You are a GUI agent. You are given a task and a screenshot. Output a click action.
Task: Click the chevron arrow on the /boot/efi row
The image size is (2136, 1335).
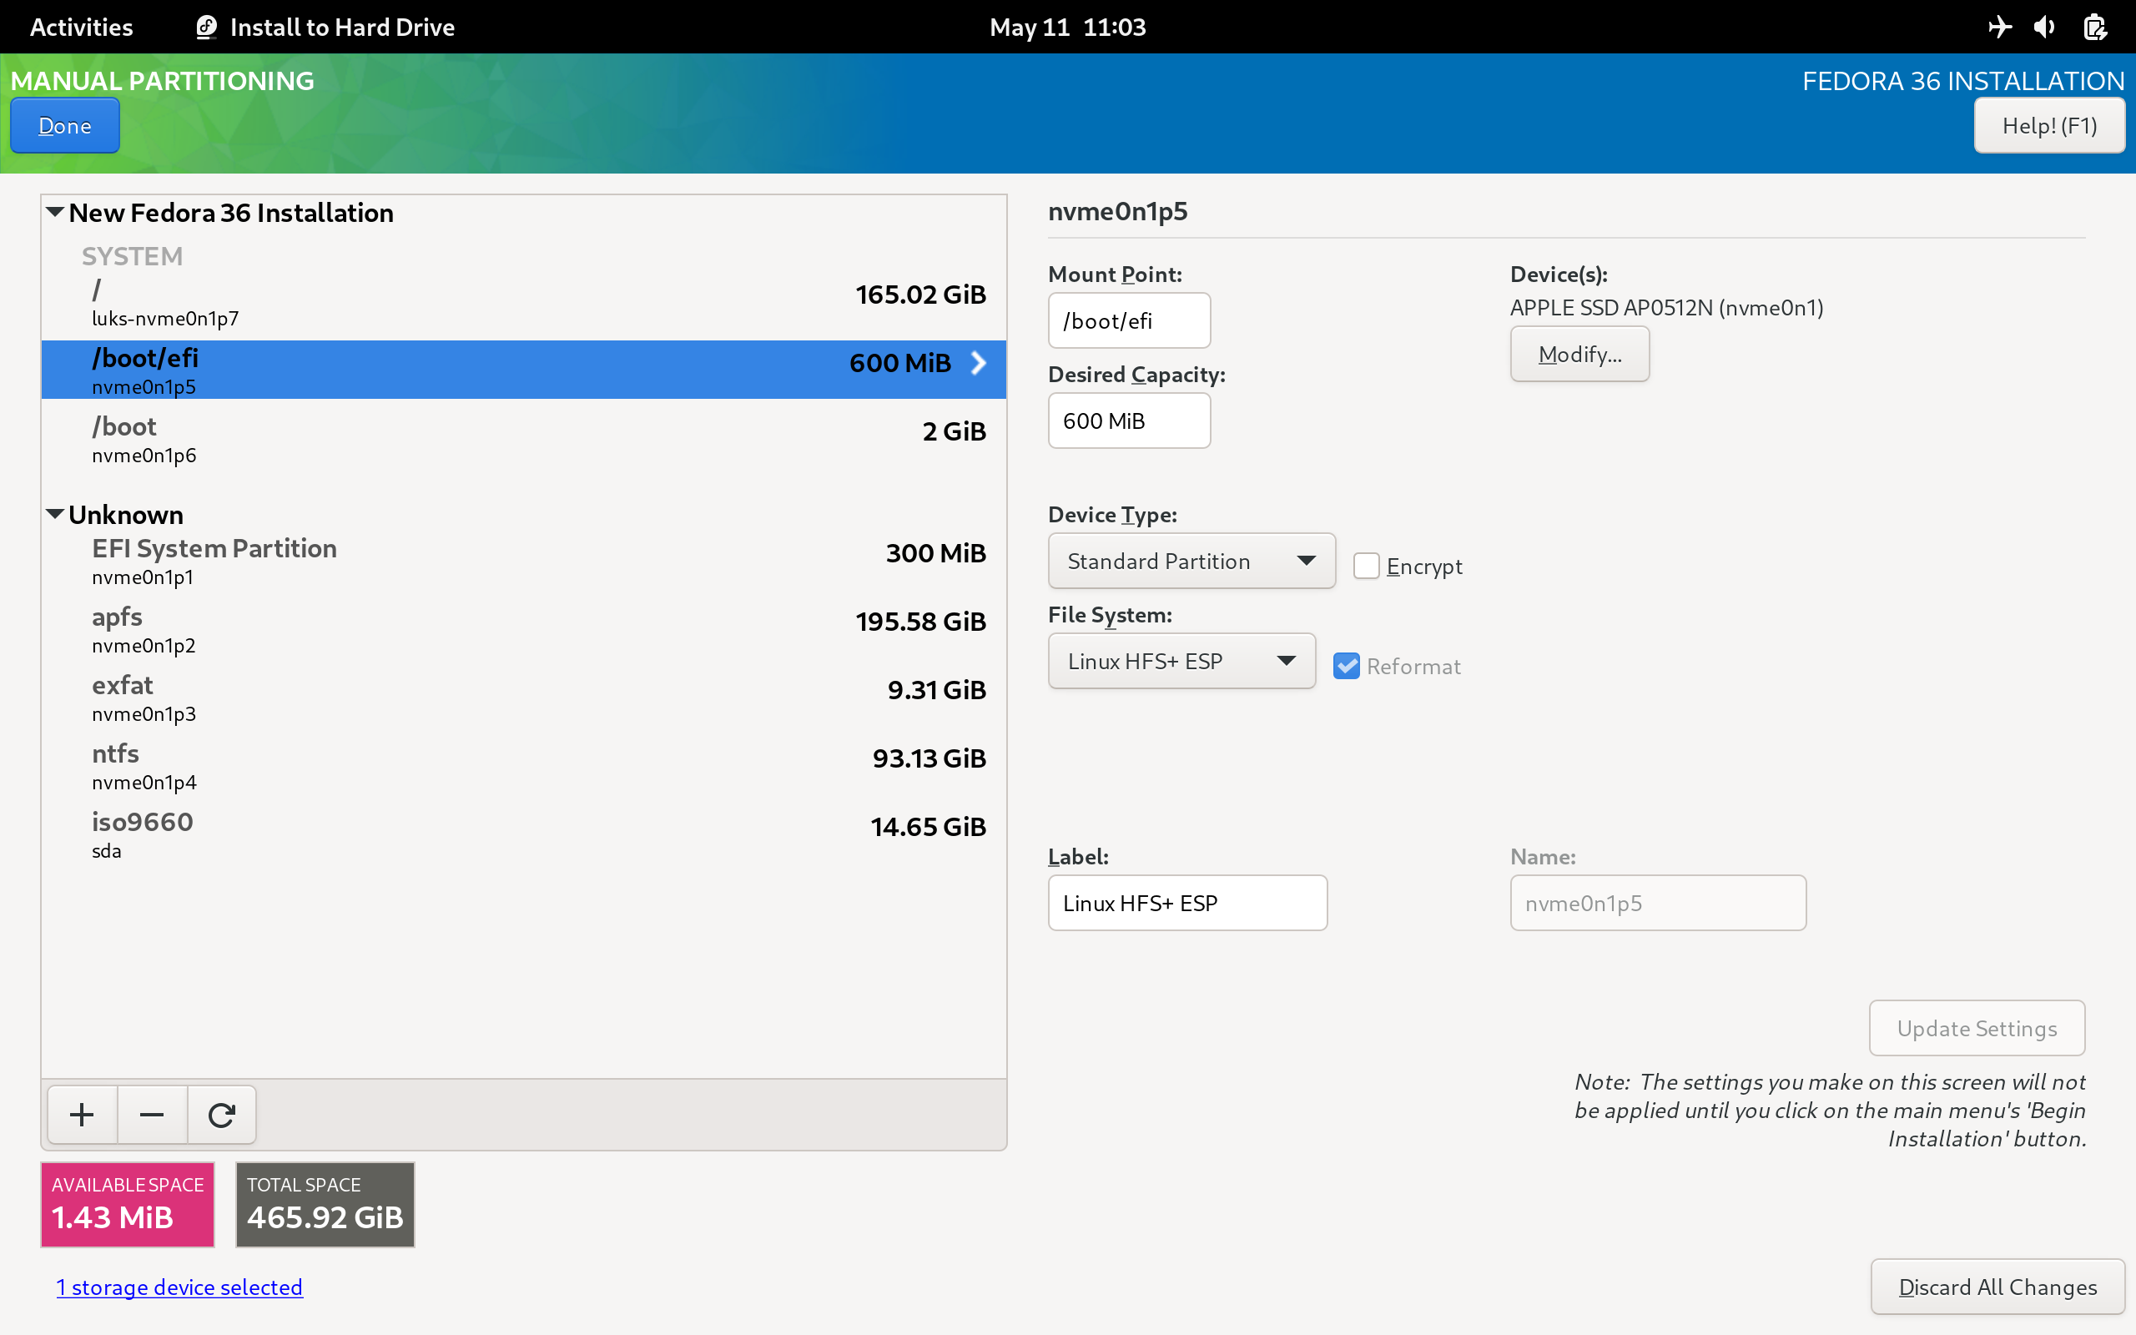coord(978,363)
